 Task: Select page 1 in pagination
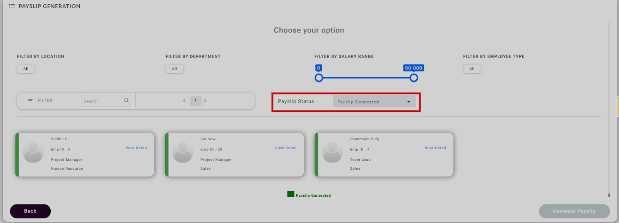tap(196, 101)
